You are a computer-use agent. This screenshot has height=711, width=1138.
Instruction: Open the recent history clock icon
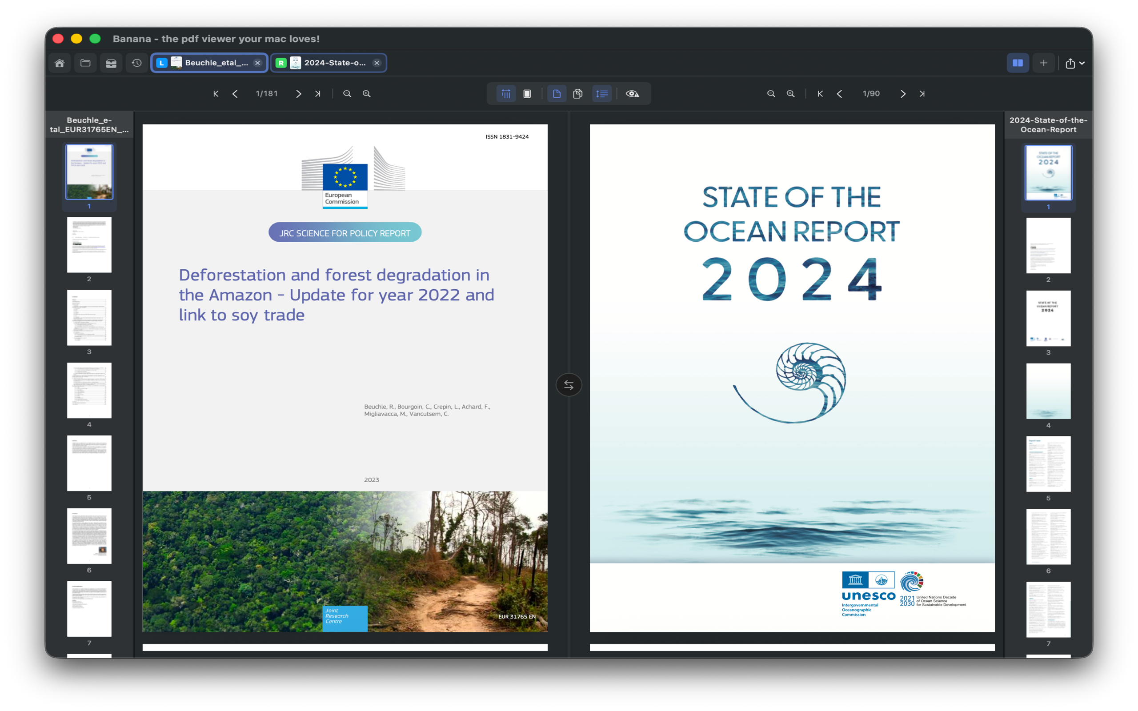(137, 63)
